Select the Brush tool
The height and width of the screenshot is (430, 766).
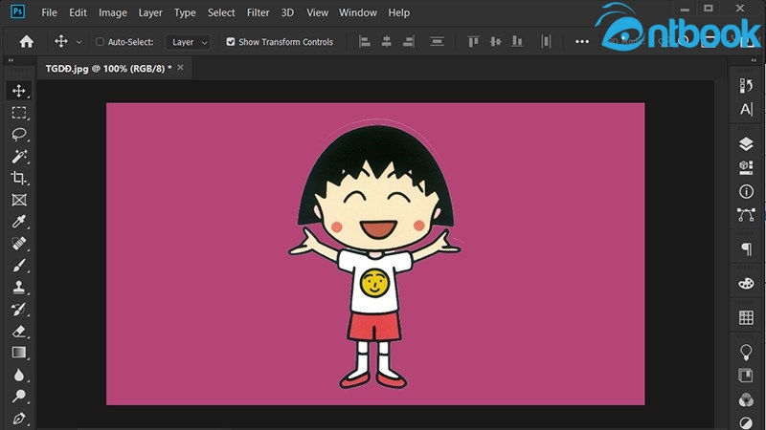(x=19, y=266)
